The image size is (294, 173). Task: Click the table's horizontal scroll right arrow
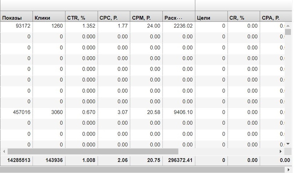[x=281, y=152]
